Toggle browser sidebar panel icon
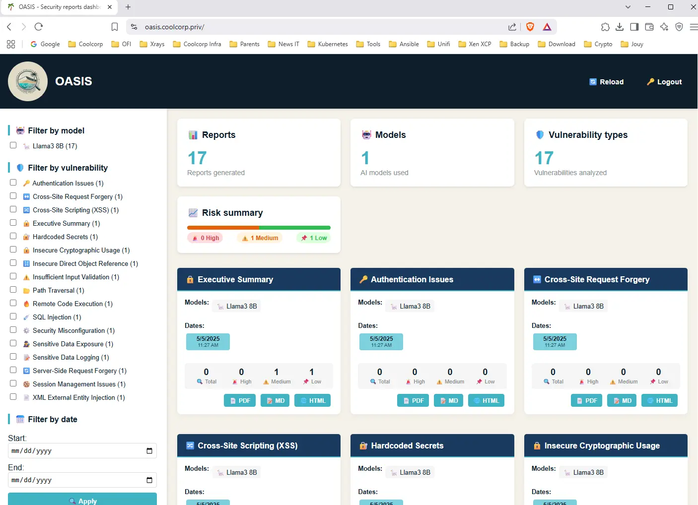Viewport: 698px width, 505px height. point(634,27)
